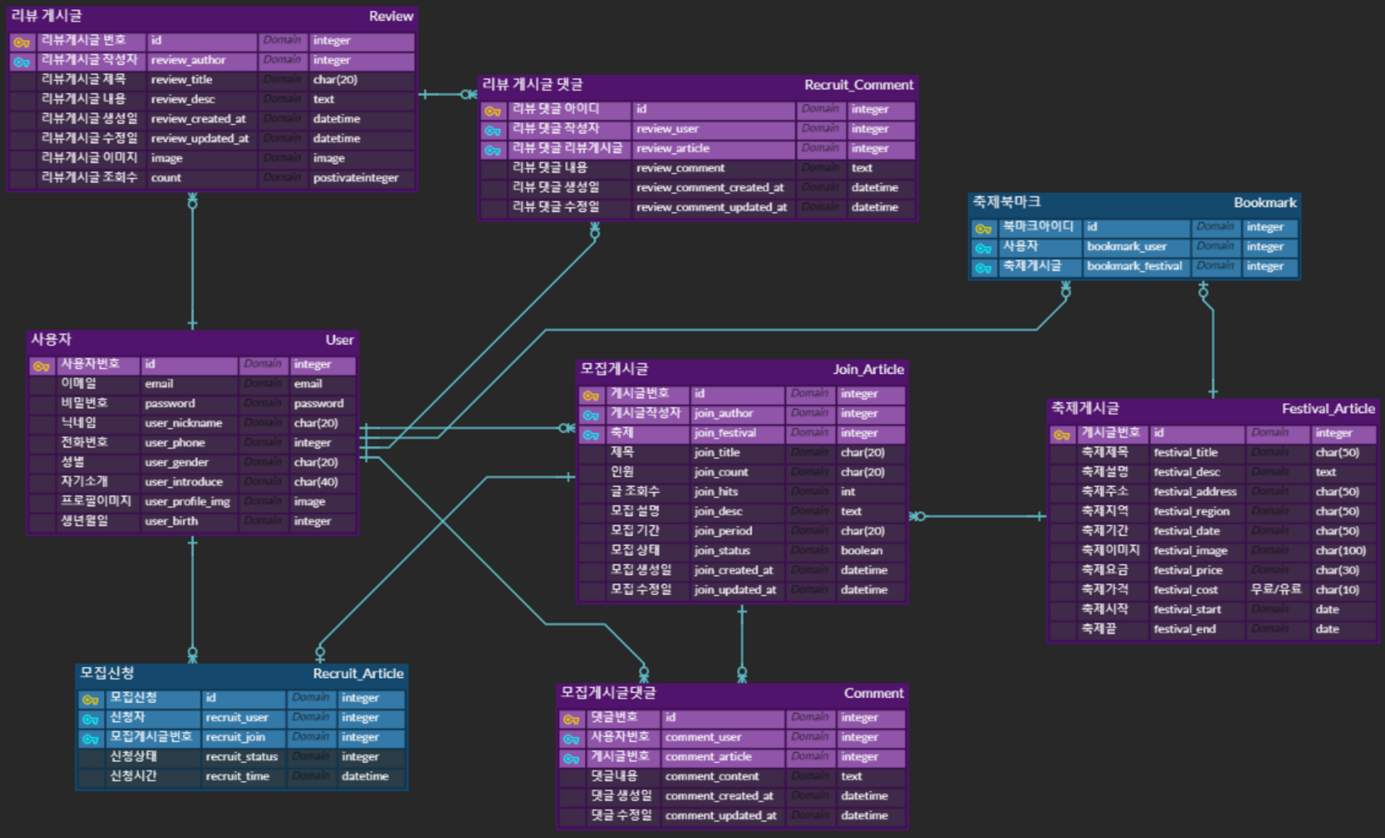Click the yellow key icon in User table
Image resolution: width=1385 pixels, height=838 pixels.
click(x=41, y=366)
